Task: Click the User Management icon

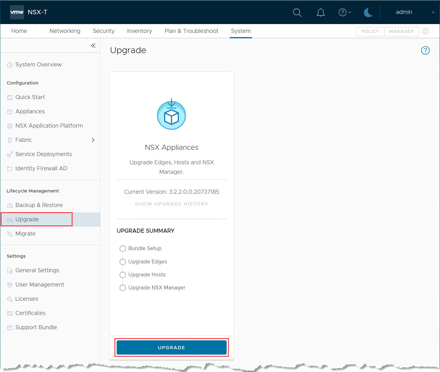Action: [x=10, y=285]
